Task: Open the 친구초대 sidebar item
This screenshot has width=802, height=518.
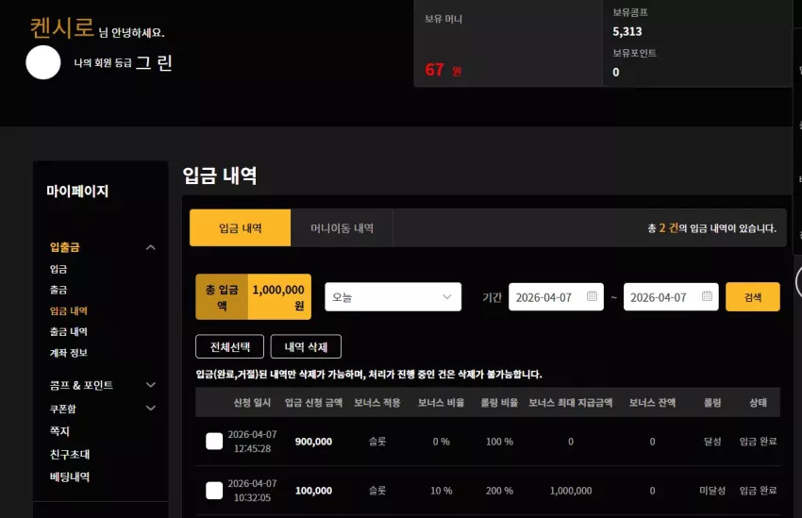Action: tap(70, 454)
